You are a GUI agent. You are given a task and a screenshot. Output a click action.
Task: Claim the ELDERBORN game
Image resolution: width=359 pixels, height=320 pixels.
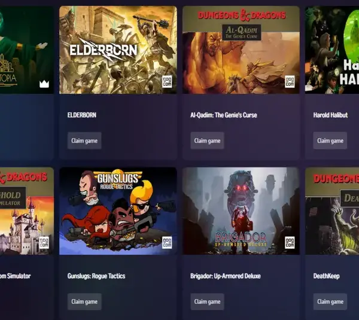pyautogui.click(x=84, y=141)
